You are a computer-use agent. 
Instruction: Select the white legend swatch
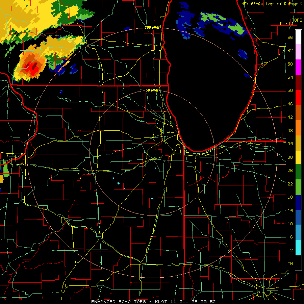tap(298, 37)
